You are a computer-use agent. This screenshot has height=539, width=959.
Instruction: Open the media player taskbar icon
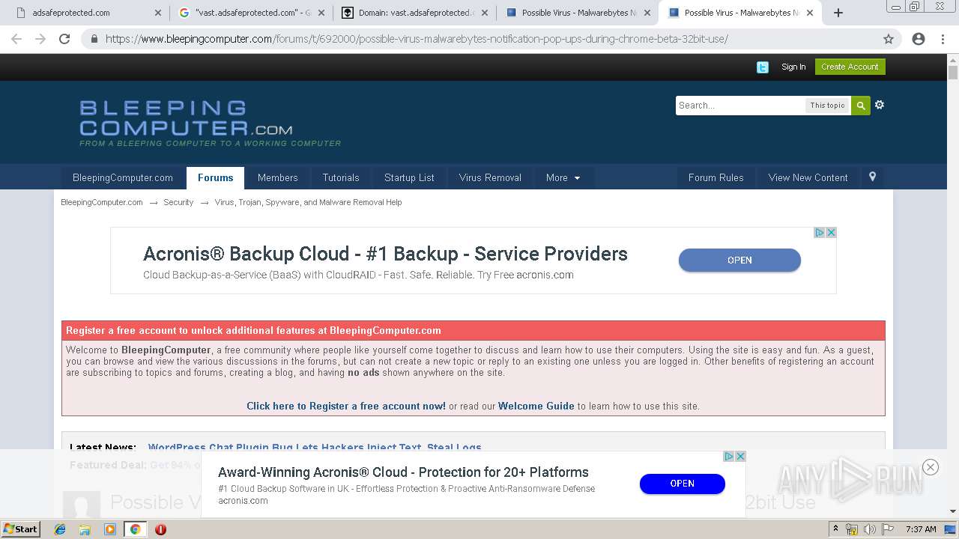[x=110, y=529]
